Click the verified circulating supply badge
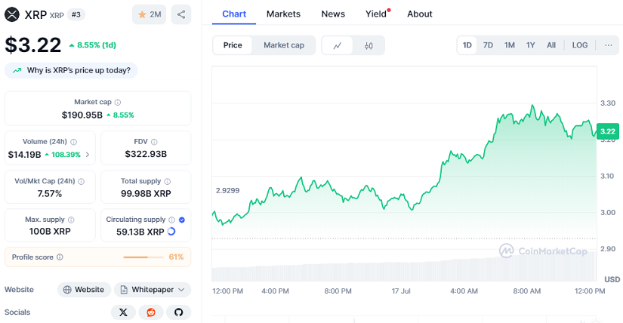Image resolution: width=623 pixels, height=323 pixels. (182, 220)
